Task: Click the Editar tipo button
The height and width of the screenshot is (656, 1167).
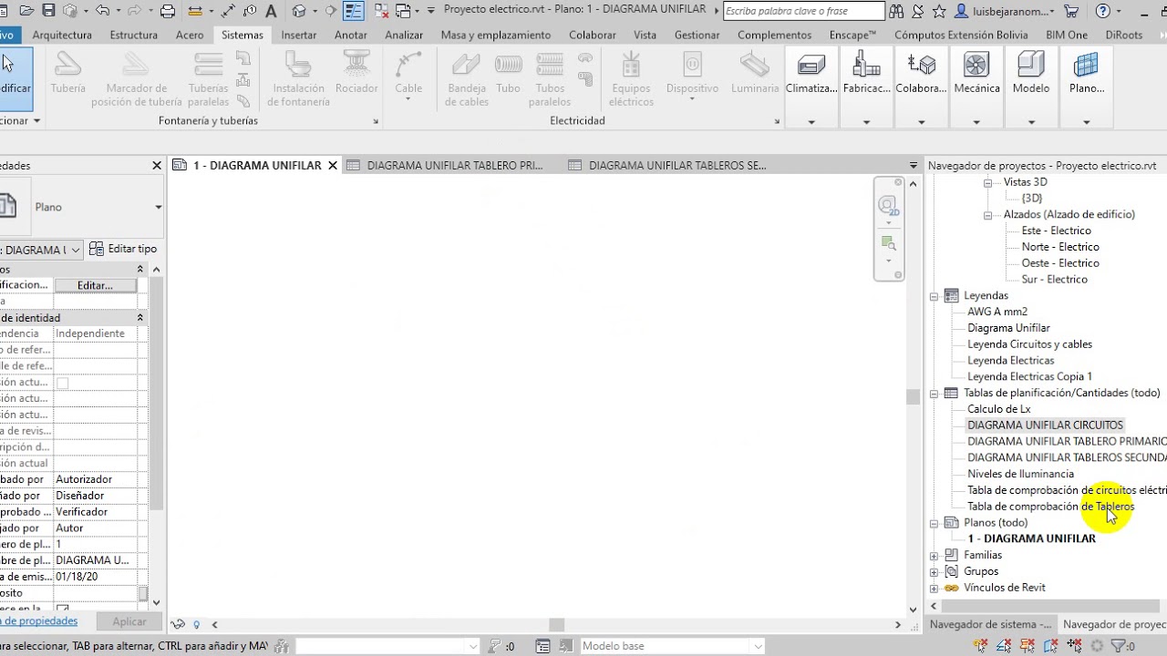Action: coord(123,249)
